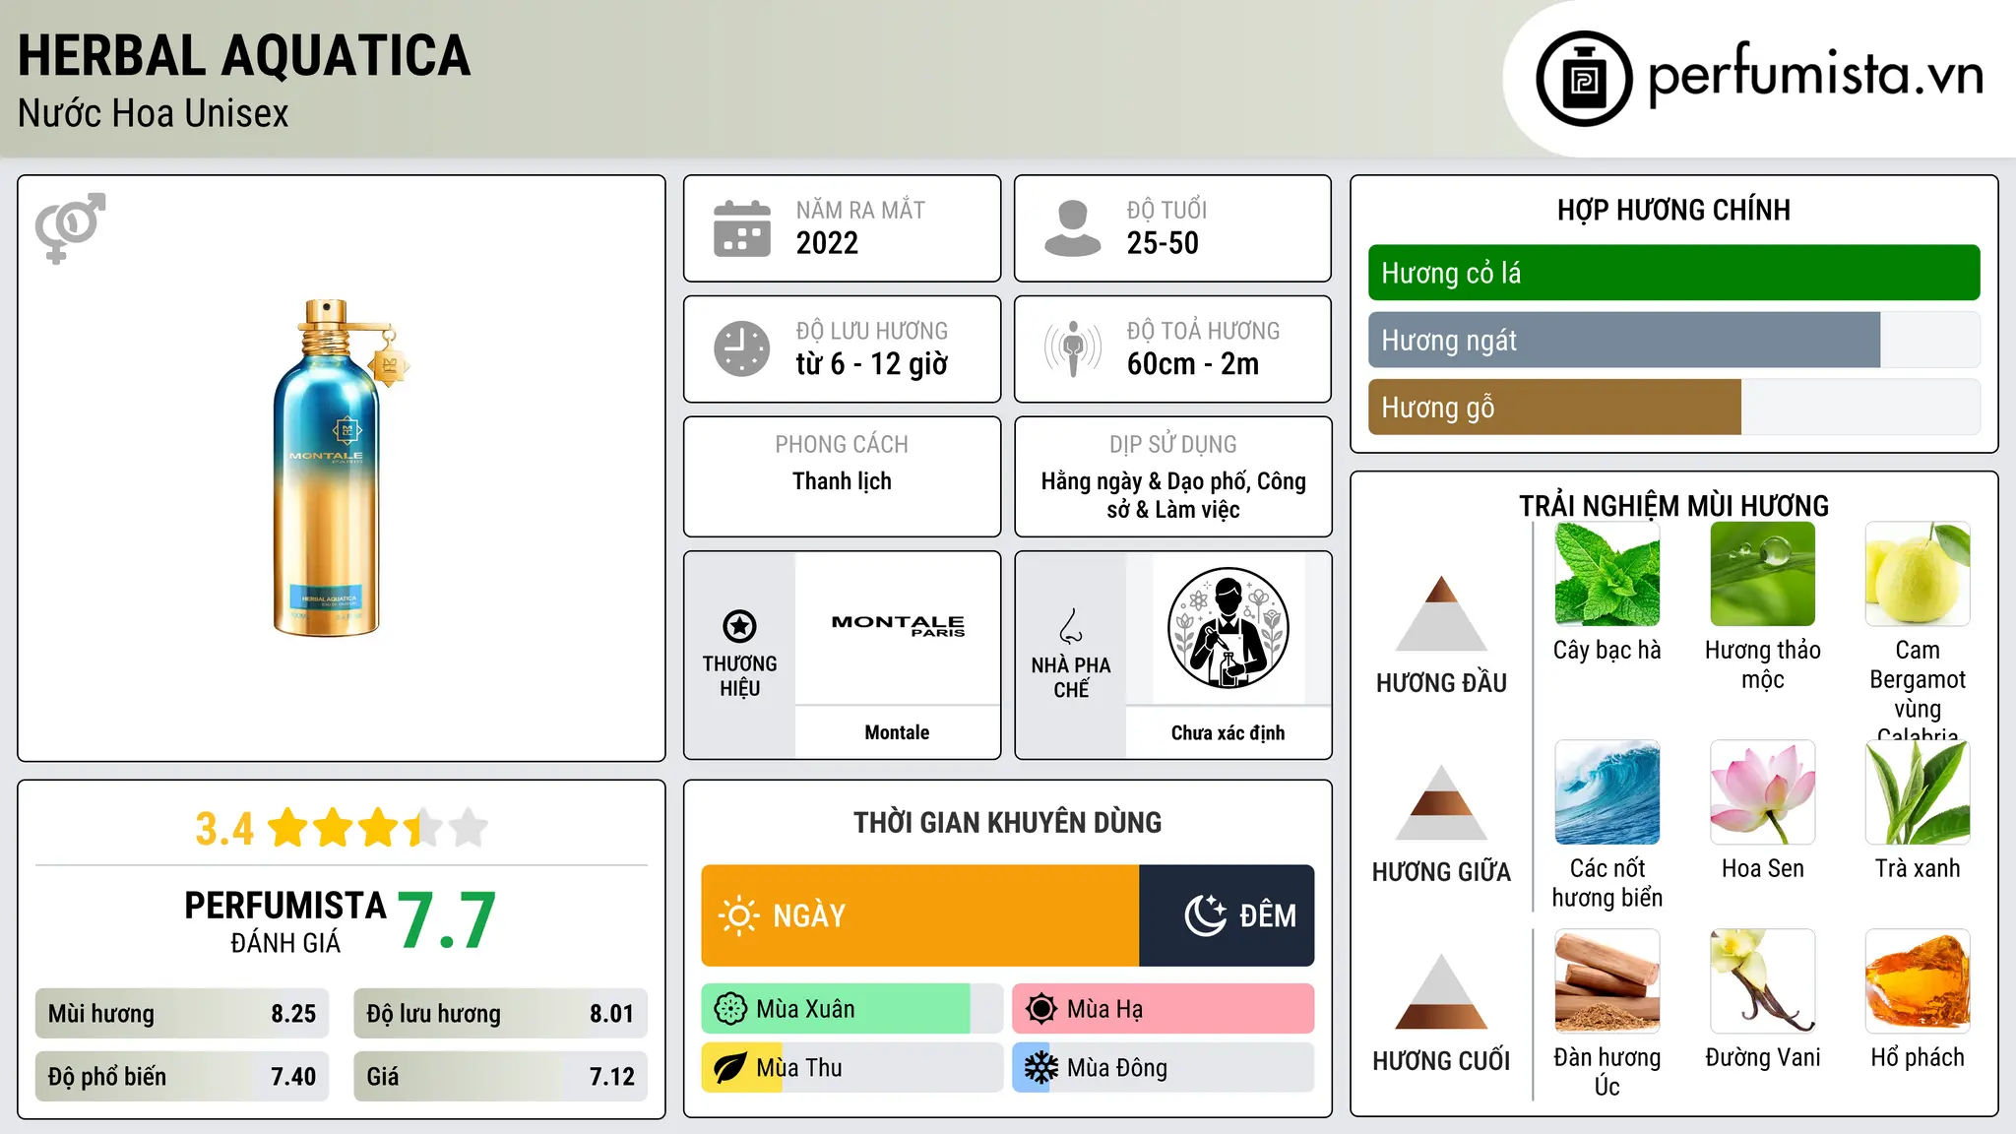This screenshot has height=1134, width=2016.
Task: Click the base-note pyramid icon above Hương cuối
Action: click(1441, 991)
